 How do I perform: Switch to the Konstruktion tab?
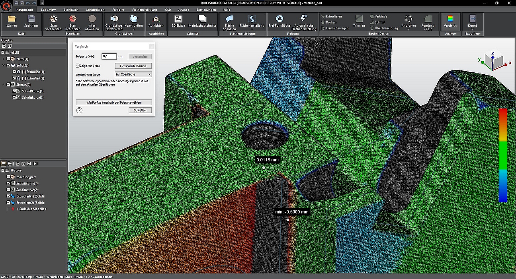click(x=95, y=10)
